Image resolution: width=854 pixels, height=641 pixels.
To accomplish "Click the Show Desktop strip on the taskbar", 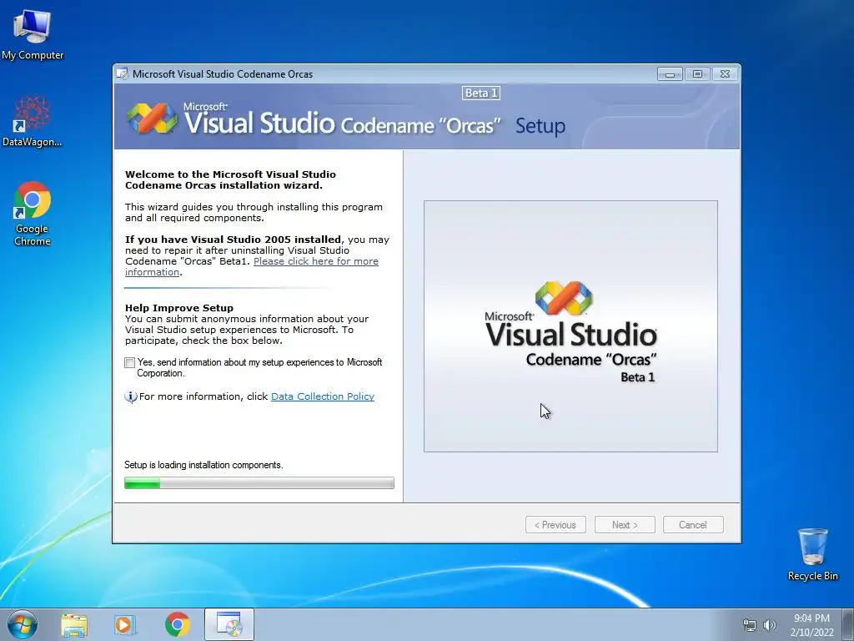I will [x=848, y=624].
